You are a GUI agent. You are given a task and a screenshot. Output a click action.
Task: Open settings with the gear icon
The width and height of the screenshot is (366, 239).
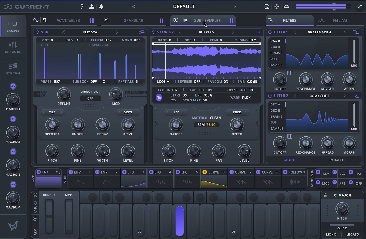tap(277, 7)
